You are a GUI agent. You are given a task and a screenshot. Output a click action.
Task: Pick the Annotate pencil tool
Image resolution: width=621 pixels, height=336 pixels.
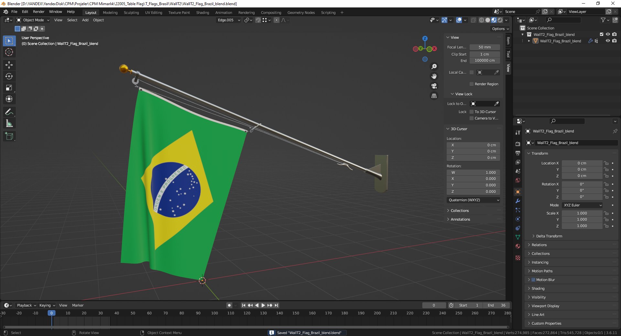pyautogui.click(x=9, y=112)
